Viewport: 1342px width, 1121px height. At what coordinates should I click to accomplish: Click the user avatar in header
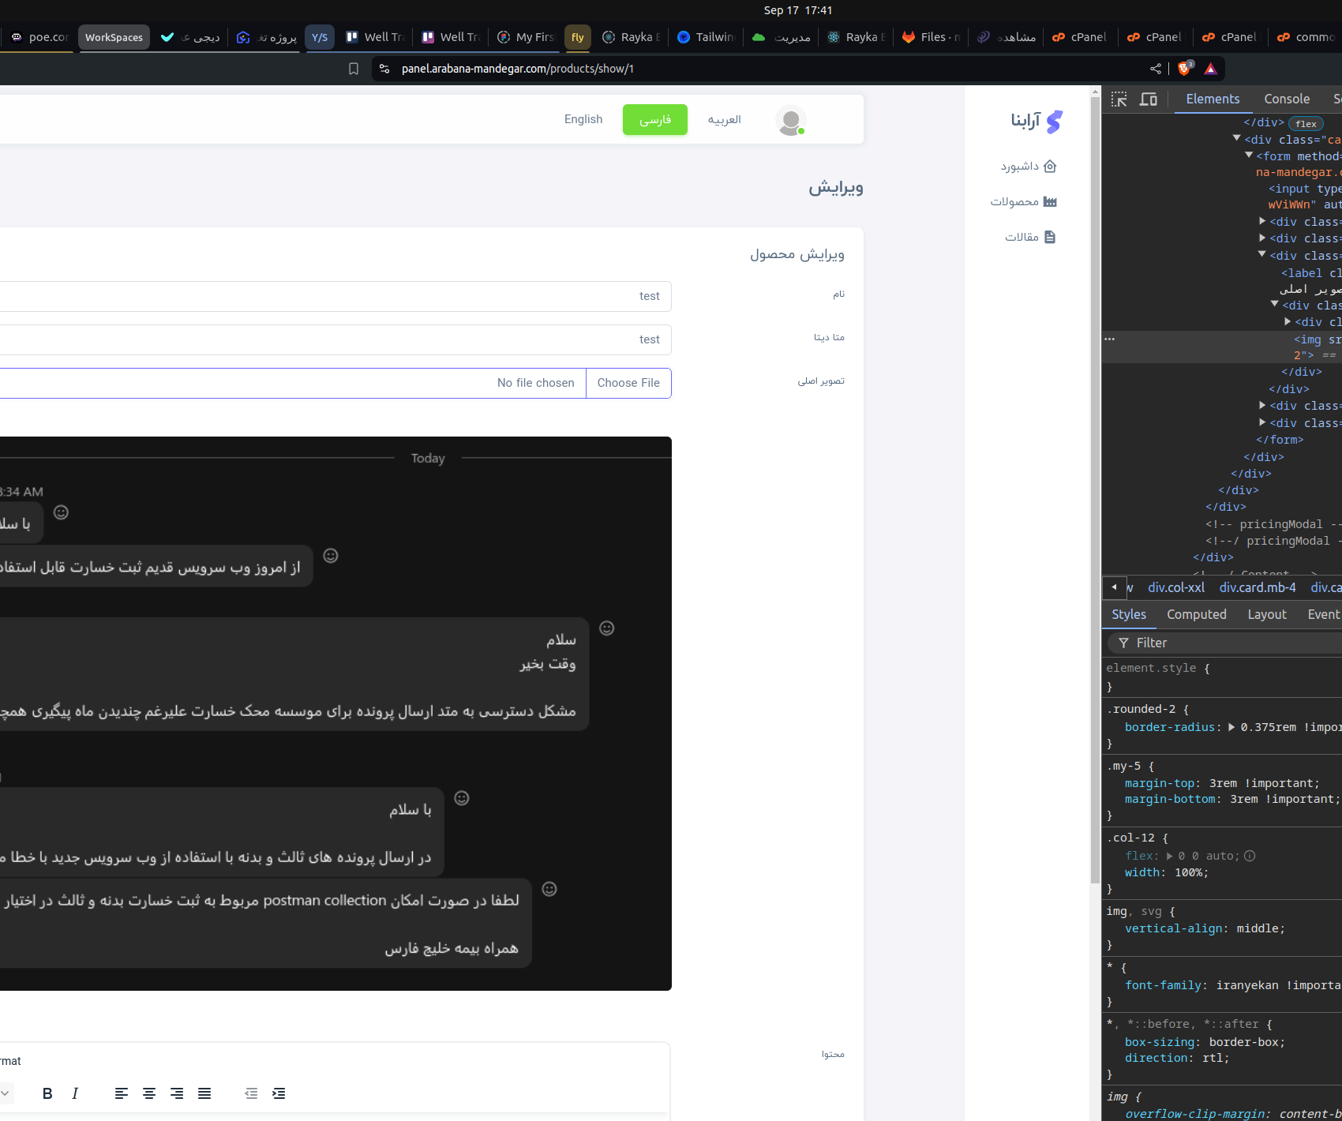click(790, 121)
